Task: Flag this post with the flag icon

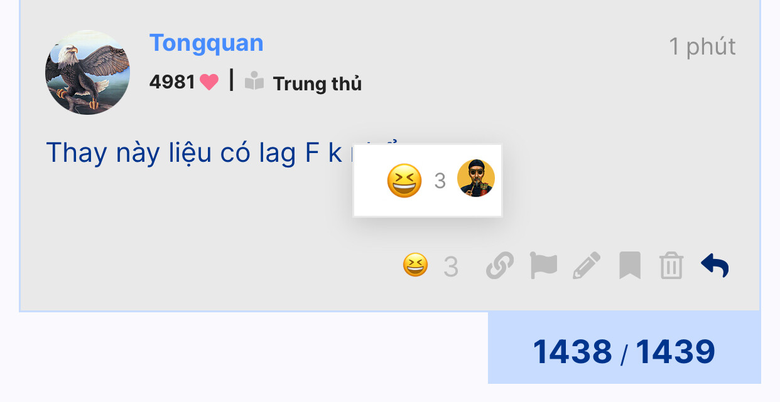Action: click(543, 266)
